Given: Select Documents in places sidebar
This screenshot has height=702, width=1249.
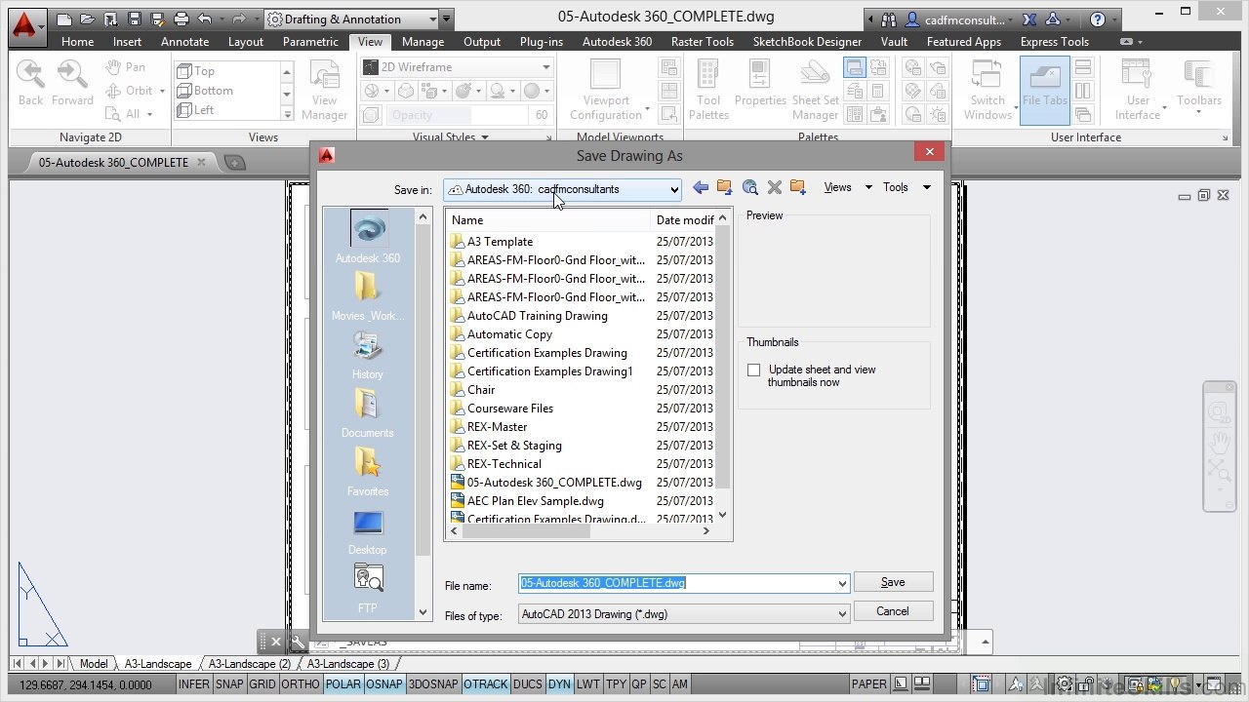Looking at the screenshot, I should [368, 414].
